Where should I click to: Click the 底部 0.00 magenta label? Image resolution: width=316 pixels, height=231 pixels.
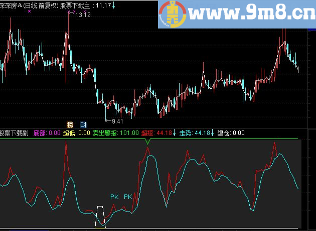(47, 133)
